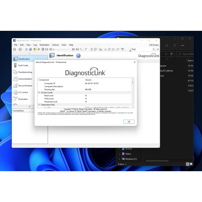
Task: Click the scissors cut toolbar icon
Action: pyautogui.click(x=105, y=49)
